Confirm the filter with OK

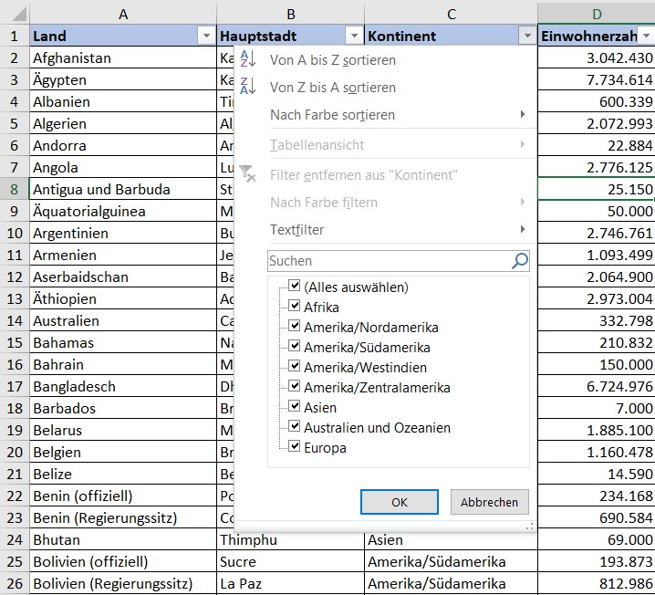(399, 502)
